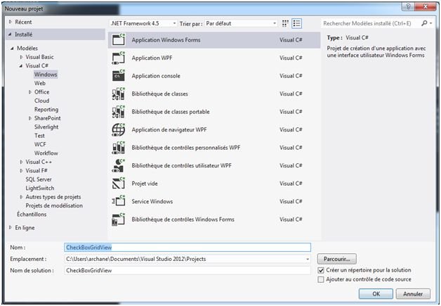Click the Projet vide template icon

pos(119,184)
